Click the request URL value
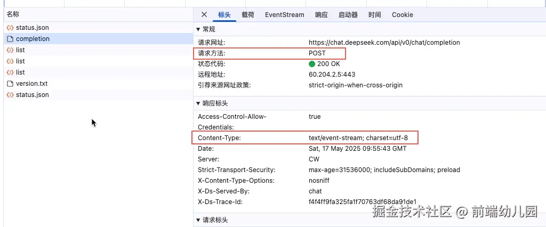Image resolution: width=546 pixels, height=227 pixels. point(384,43)
